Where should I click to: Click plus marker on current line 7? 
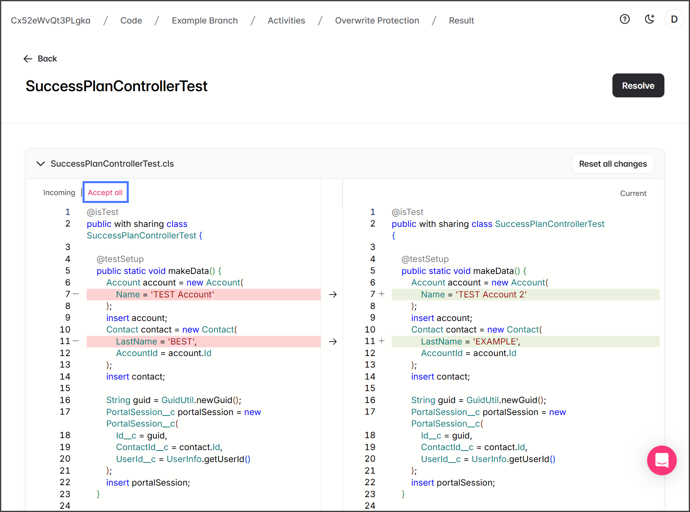[382, 294]
